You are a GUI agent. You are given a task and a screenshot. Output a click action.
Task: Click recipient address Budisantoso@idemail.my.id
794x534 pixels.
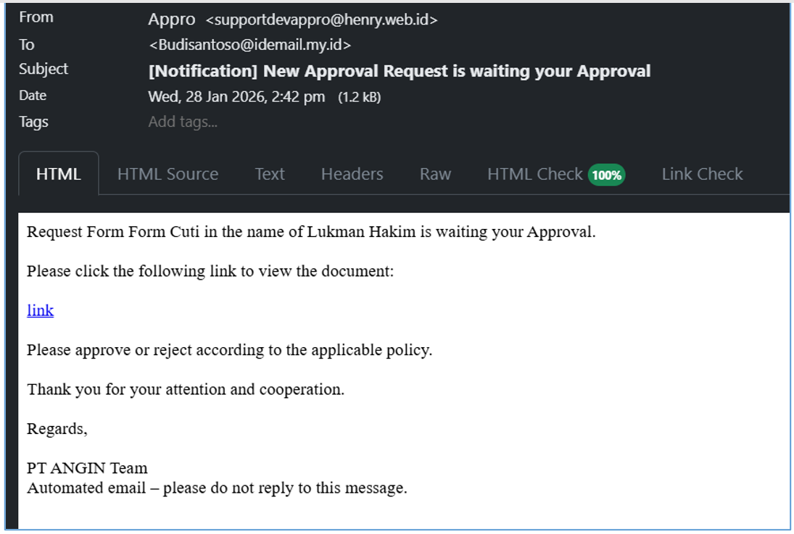[250, 45]
